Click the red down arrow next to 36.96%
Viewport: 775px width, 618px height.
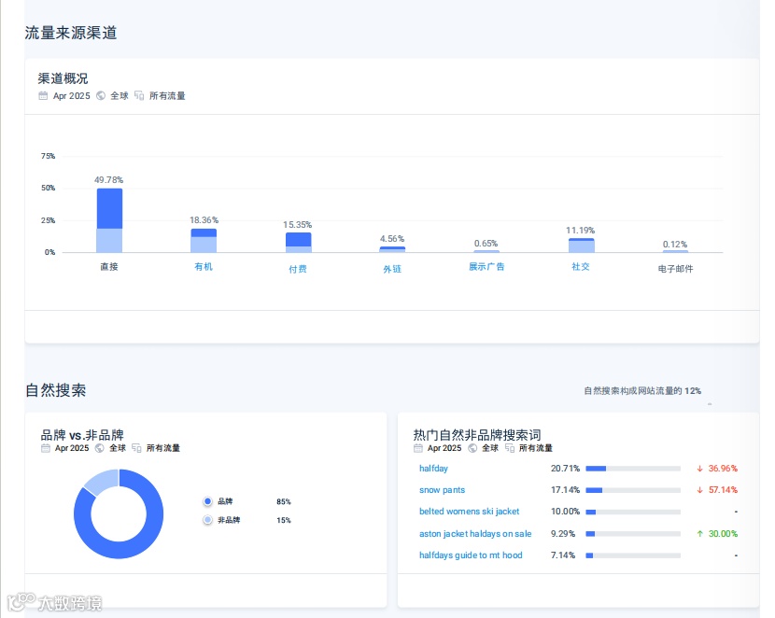[x=700, y=469]
